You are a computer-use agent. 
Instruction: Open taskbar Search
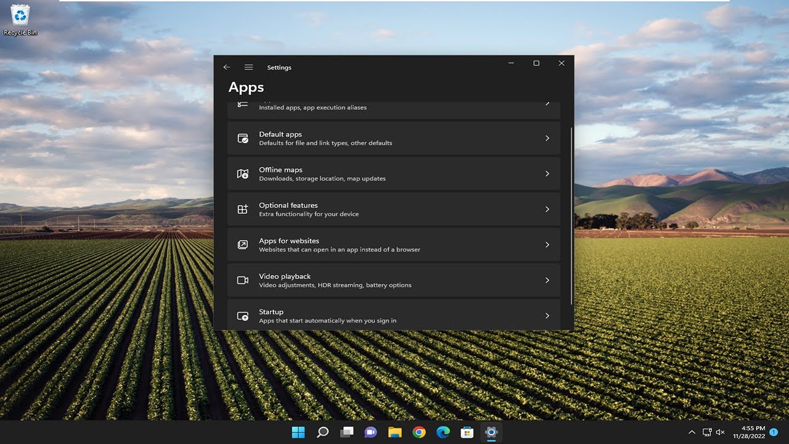[x=322, y=432]
